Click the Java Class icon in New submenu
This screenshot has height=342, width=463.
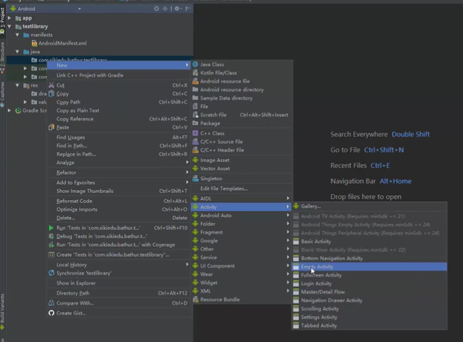point(195,64)
